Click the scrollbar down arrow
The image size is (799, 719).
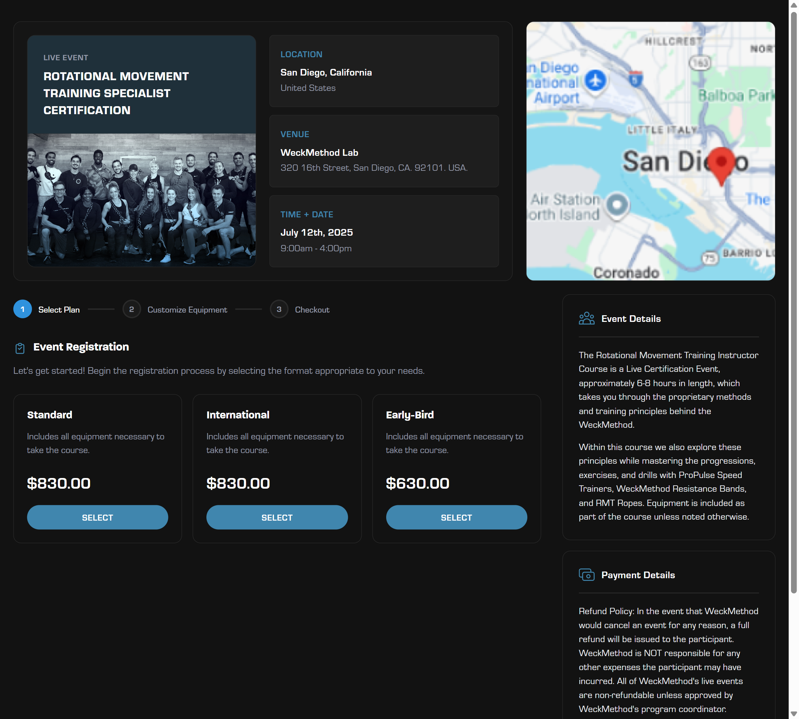[793, 714]
